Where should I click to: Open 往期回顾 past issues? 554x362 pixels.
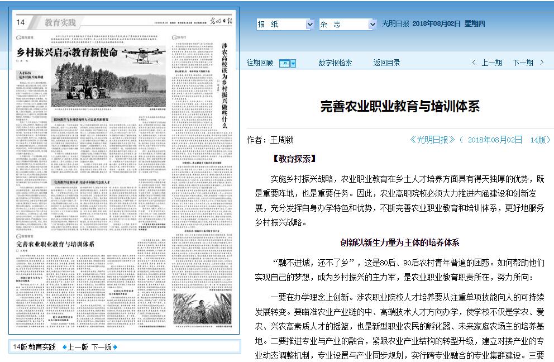click(260, 63)
